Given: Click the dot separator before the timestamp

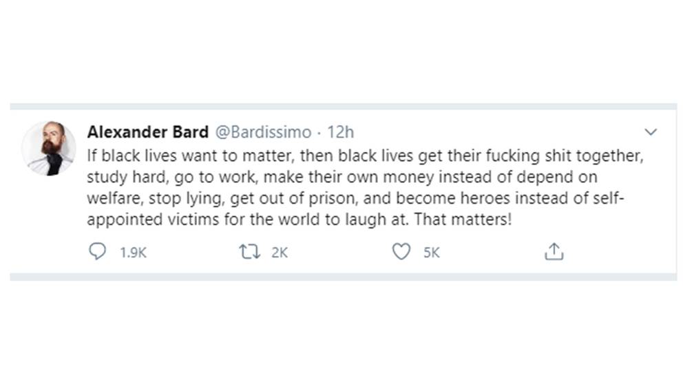Looking at the screenshot, I should pos(319,132).
